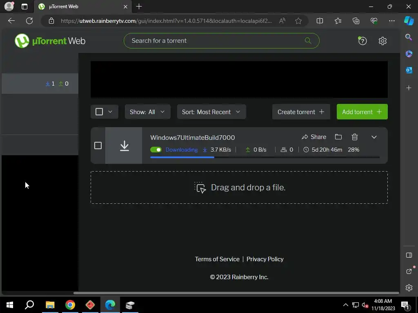
Task: Open the Outlook sidebar icon
Action: pos(409,70)
